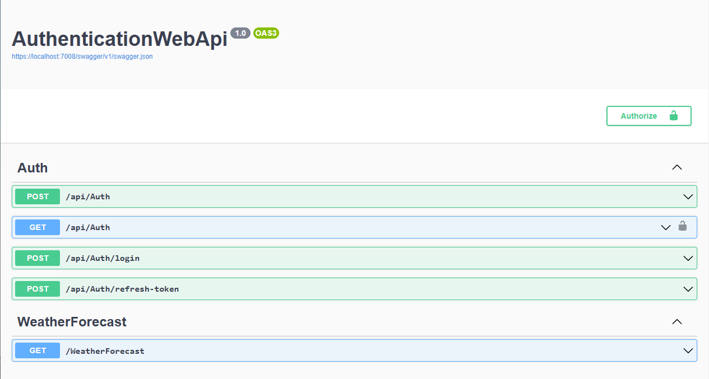Click GET badge for /api/Auth

(38, 227)
